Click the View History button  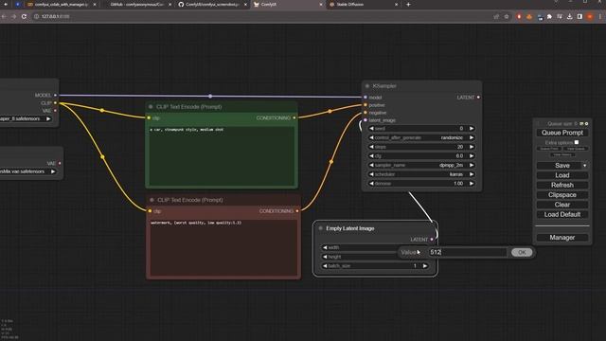point(562,154)
